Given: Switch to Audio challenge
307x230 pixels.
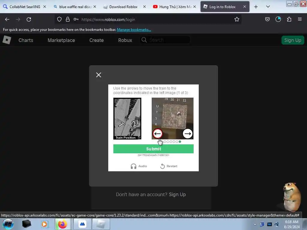Looking at the screenshot, I should click(x=139, y=166).
